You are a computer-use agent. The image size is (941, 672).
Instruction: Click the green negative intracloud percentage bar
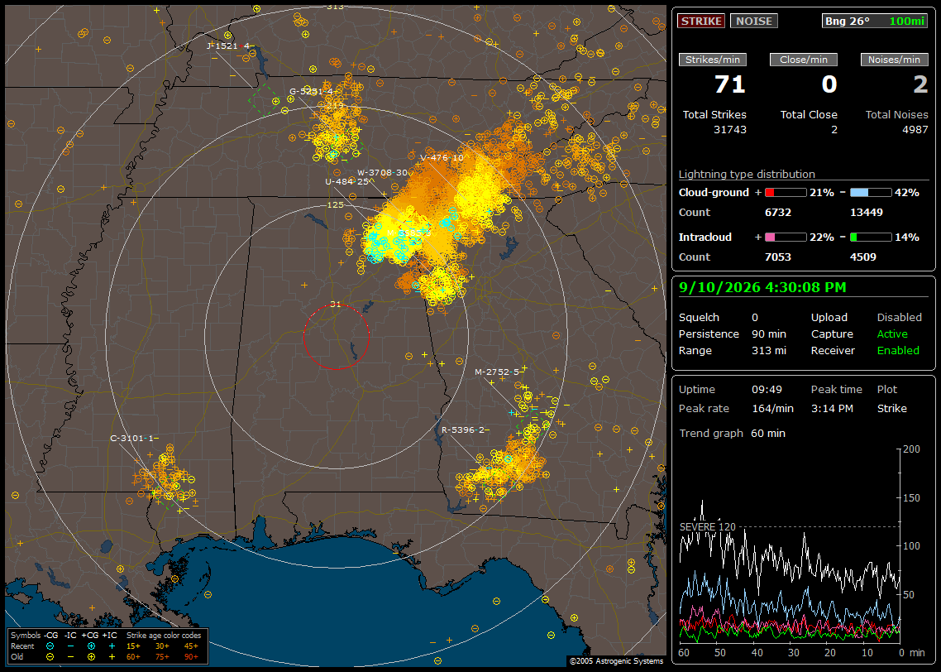click(871, 238)
